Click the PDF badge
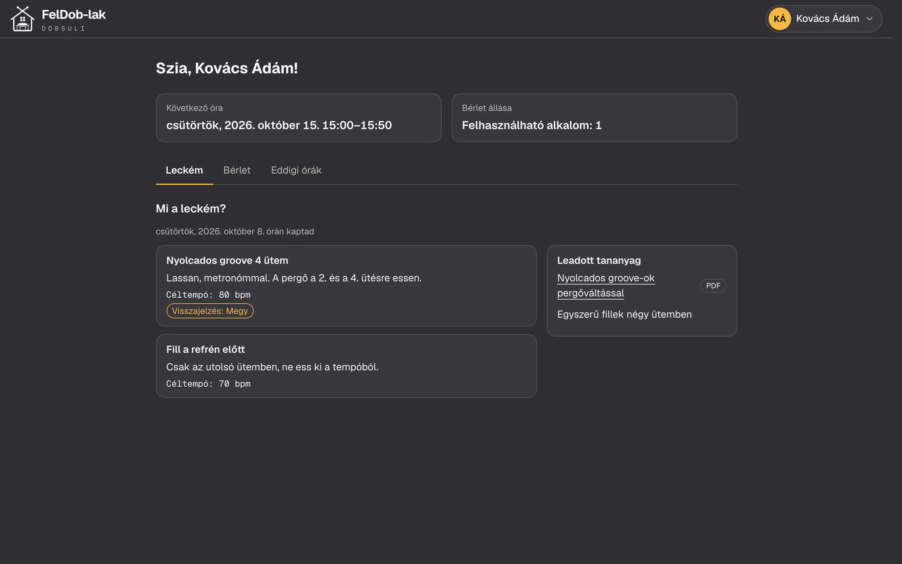This screenshot has height=564, width=902. (x=713, y=286)
